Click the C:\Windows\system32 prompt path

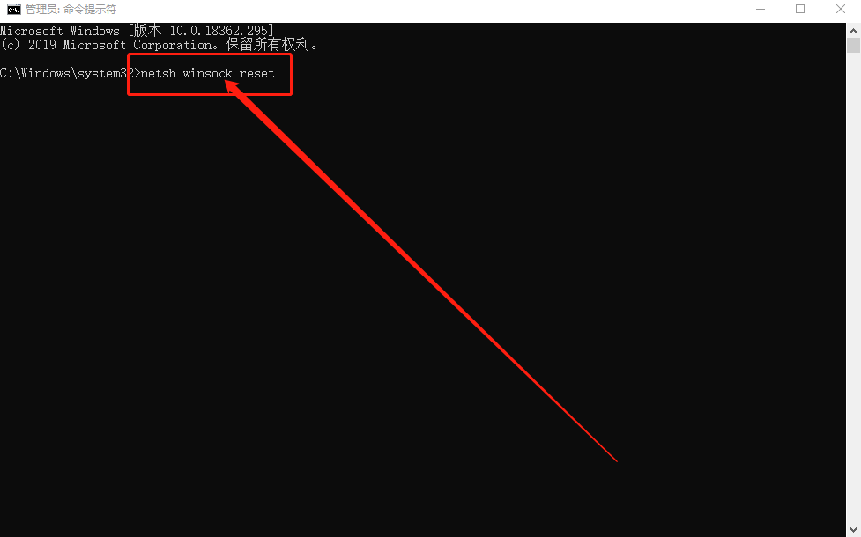coord(67,73)
